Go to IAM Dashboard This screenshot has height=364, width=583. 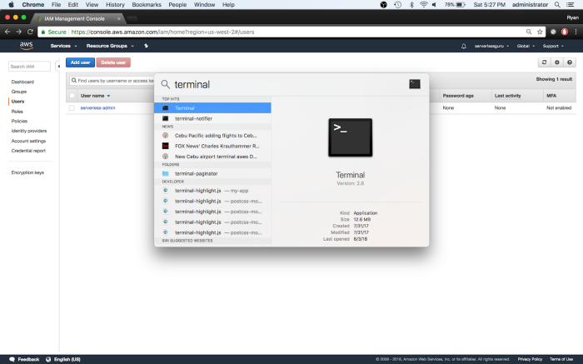[22, 82]
